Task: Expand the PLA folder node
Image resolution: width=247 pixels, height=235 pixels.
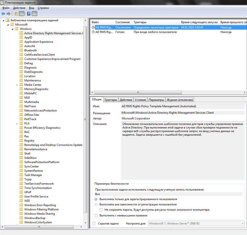Action: click(17, 124)
